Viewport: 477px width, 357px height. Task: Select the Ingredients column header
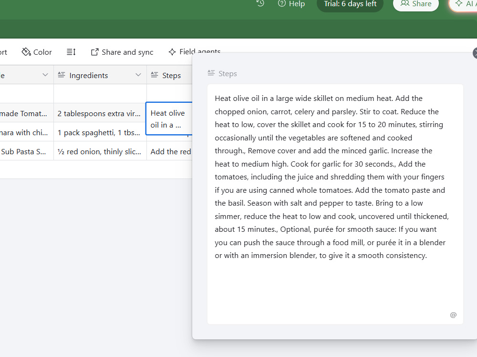pyautogui.click(x=100, y=75)
